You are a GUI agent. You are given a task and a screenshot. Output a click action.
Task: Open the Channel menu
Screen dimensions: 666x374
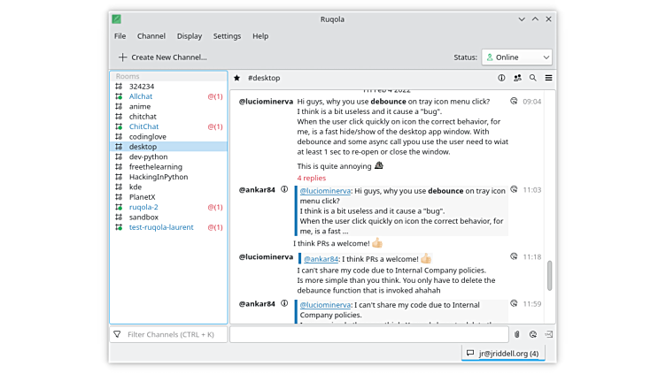(151, 36)
